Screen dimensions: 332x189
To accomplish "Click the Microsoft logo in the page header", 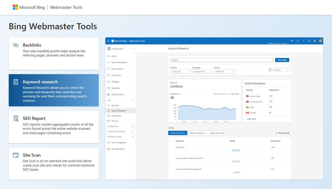I will click(x=15, y=7).
